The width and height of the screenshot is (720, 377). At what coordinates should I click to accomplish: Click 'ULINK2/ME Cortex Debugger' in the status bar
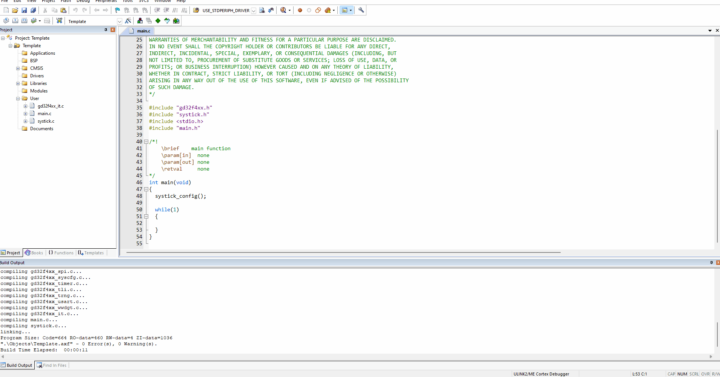coord(541,374)
